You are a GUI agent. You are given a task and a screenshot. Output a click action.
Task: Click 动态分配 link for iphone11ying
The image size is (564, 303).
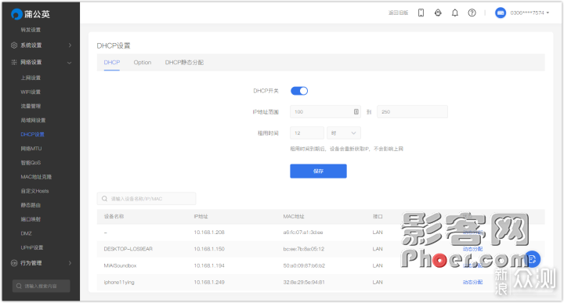click(472, 283)
